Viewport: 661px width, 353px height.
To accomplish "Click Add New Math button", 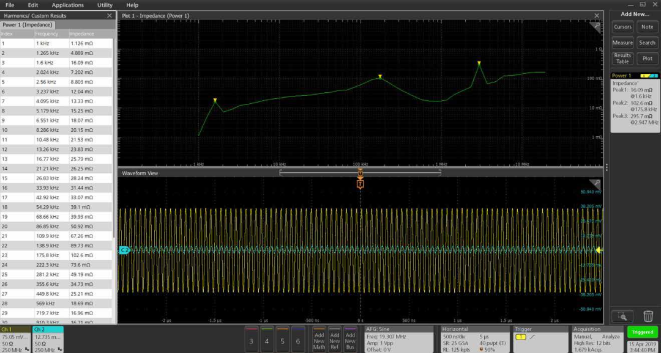I will (319, 338).
